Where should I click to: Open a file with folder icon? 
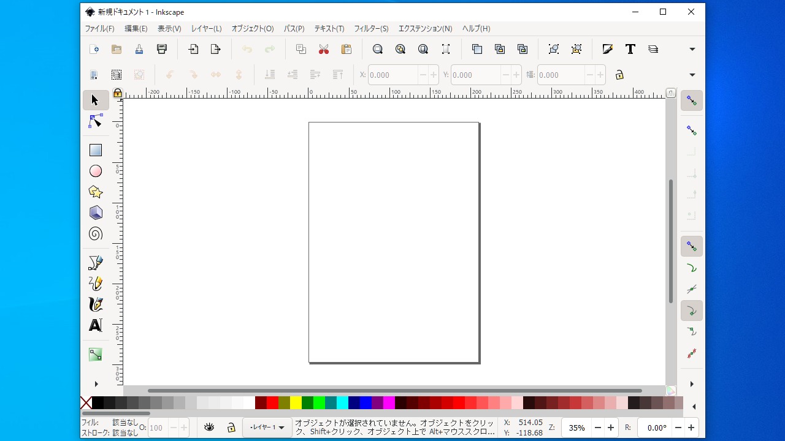pyautogui.click(x=117, y=49)
